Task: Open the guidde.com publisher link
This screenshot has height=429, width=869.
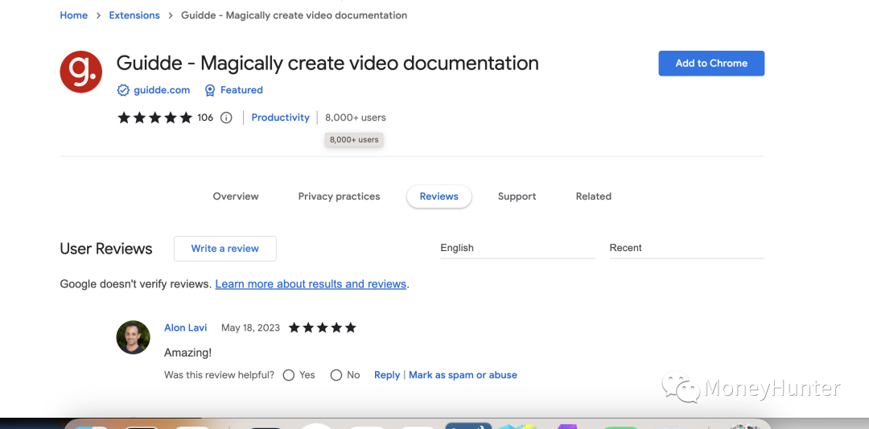Action: click(162, 90)
